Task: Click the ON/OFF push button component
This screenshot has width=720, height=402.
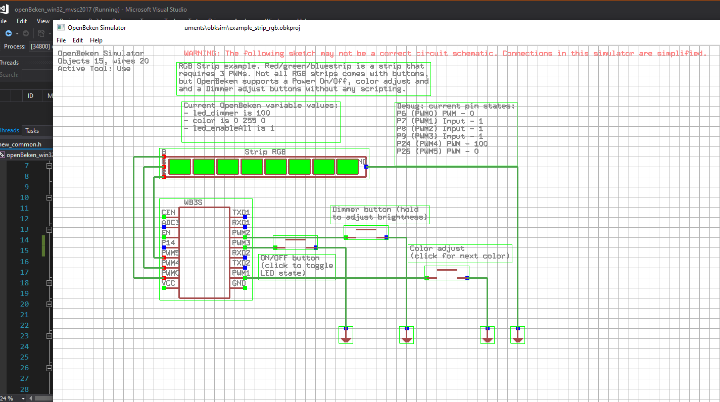Action: click(295, 243)
